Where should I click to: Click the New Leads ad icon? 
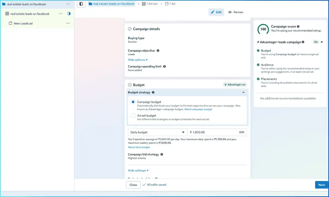point(11,23)
